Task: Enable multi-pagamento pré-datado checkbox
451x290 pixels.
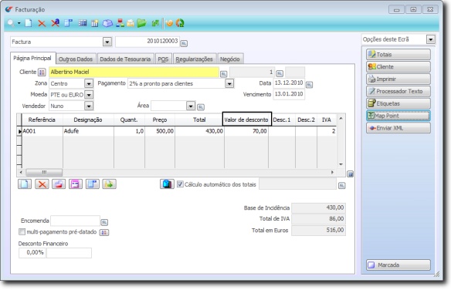Action: (x=22, y=231)
